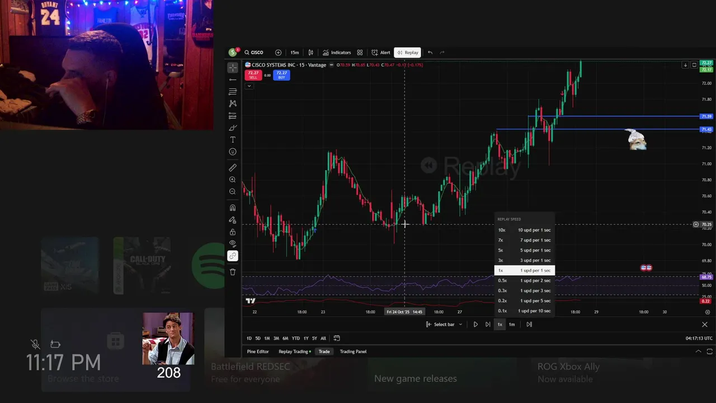Set replay speed to 7x
Viewport: 716px width, 403px height.
tap(524, 240)
